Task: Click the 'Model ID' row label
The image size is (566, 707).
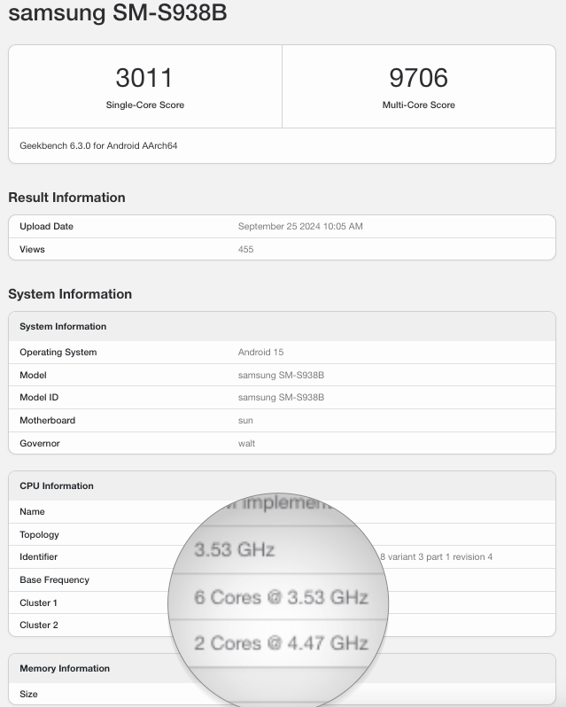Action: [x=39, y=397]
